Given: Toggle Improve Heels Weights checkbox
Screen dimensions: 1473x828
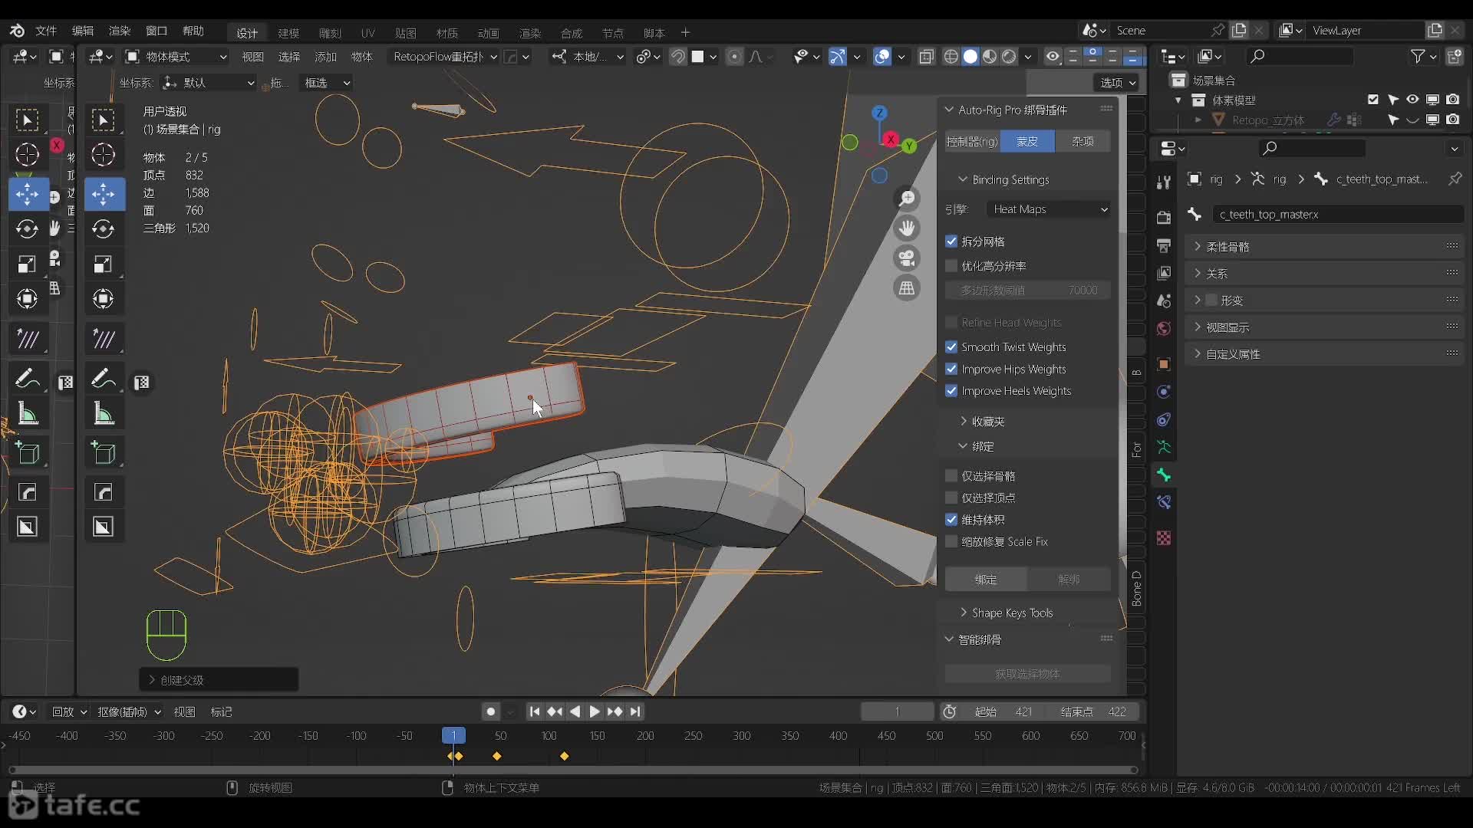Looking at the screenshot, I should [x=951, y=391].
